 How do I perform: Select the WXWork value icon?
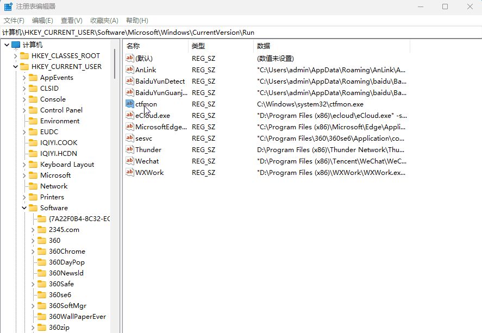click(130, 172)
